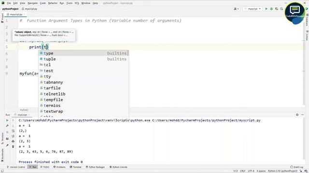The width and height of the screenshot is (309, 173).
Task: Open the Refactor menu
Action: click(53, 3)
